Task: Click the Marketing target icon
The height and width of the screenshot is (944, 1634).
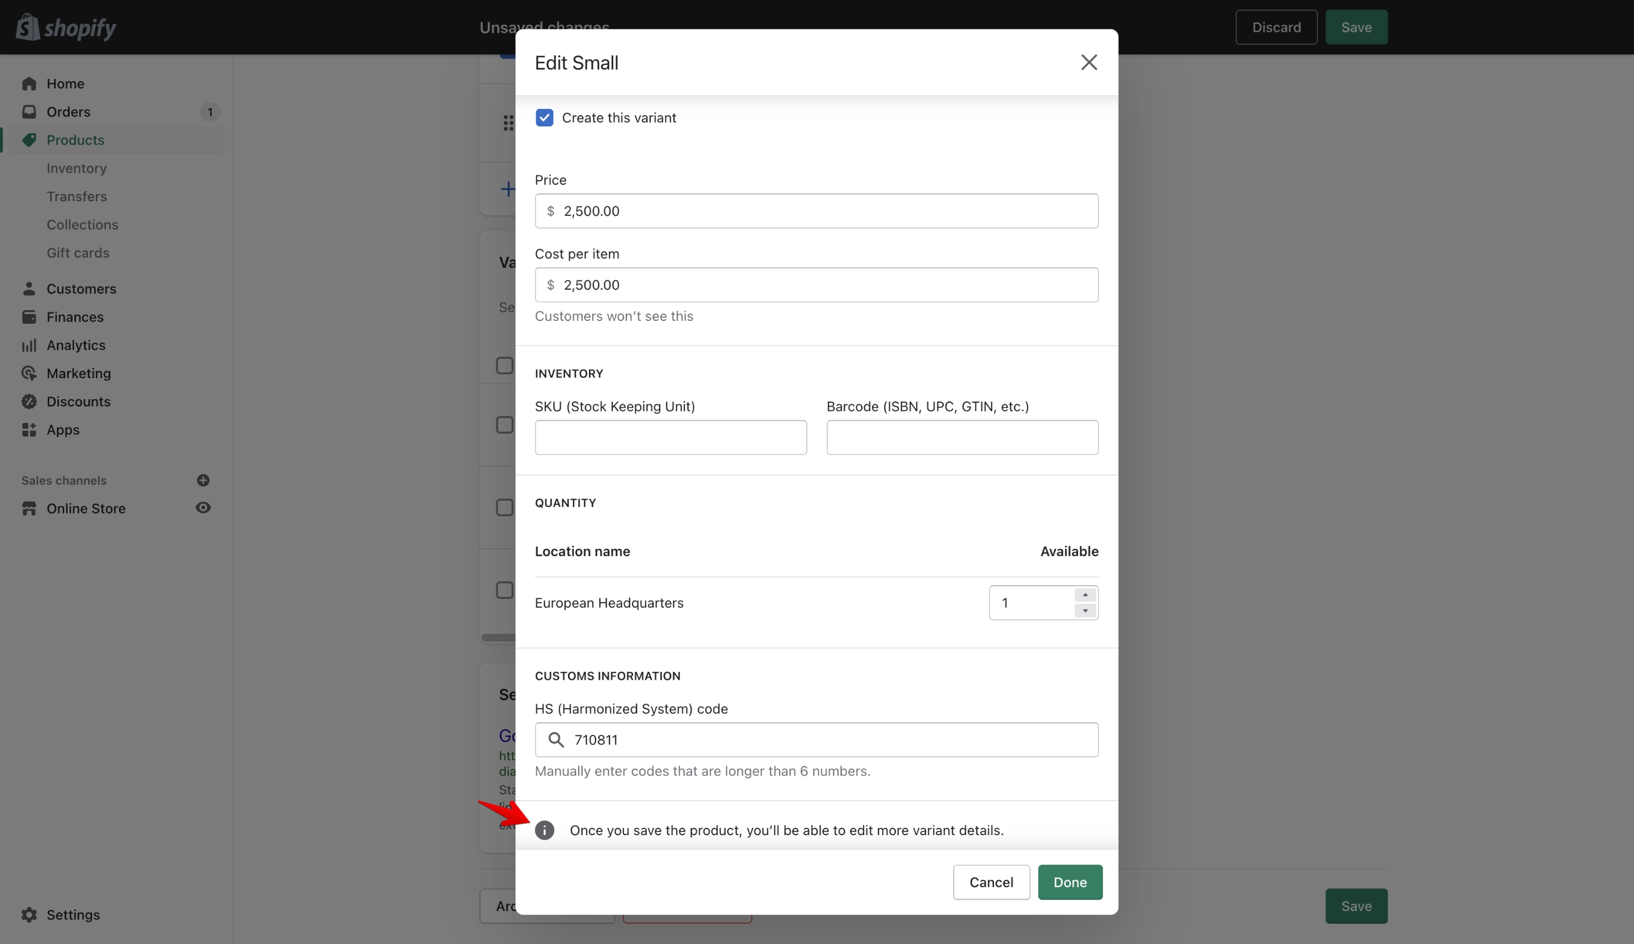Action: 28,373
